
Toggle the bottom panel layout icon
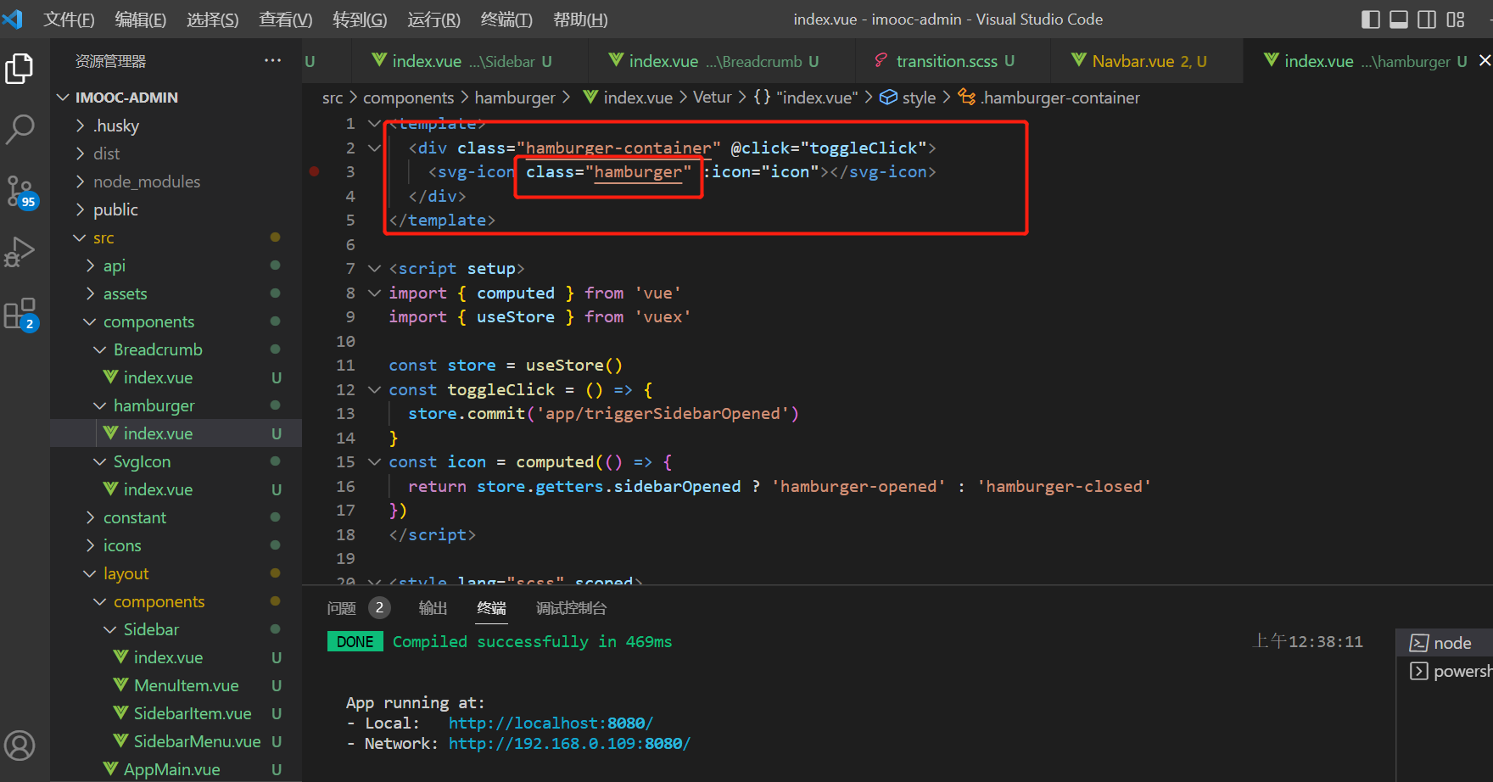tap(1399, 20)
